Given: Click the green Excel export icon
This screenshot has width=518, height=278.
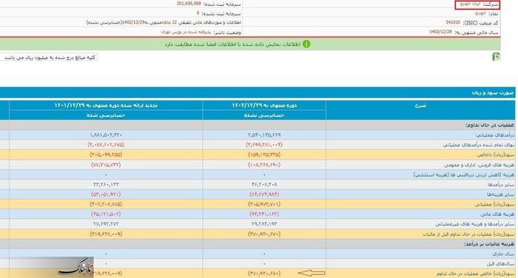Looking at the screenshot, I should pos(496,56).
